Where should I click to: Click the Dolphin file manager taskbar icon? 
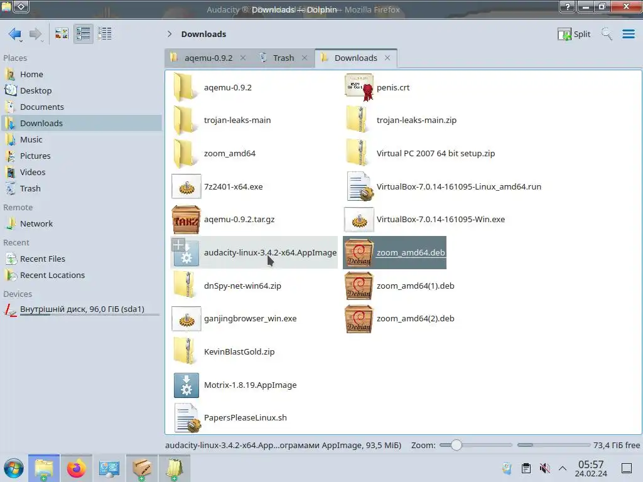tap(44, 468)
